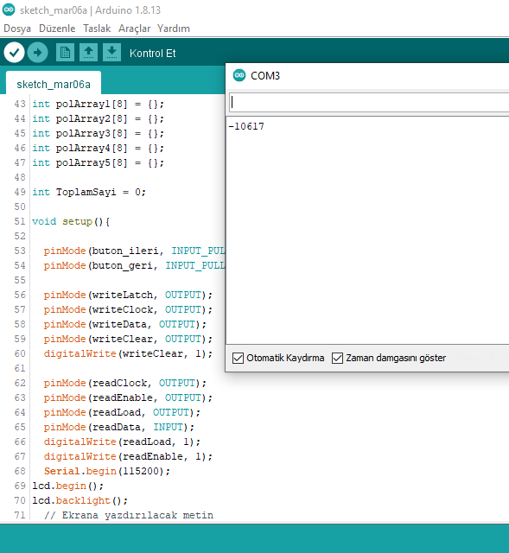Click line 53 pinMode(buton_ileri line
Screen dimensions: 509x553
[135, 251]
